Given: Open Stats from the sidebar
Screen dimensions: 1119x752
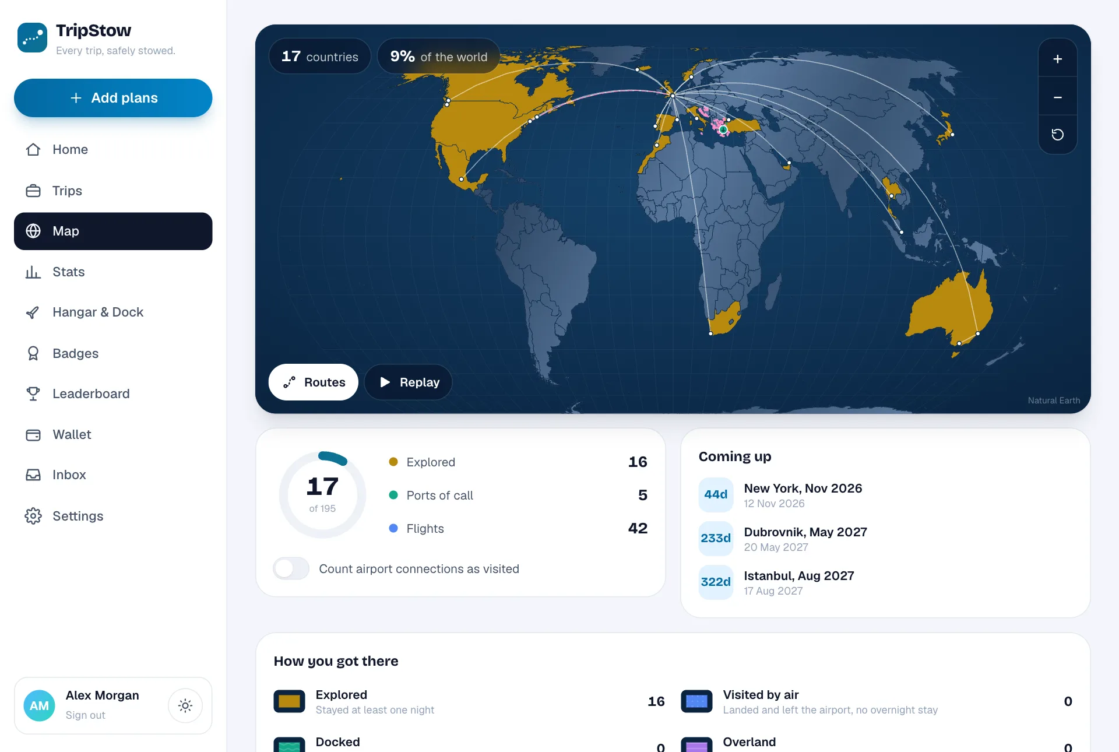Looking at the screenshot, I should (113, 272).
